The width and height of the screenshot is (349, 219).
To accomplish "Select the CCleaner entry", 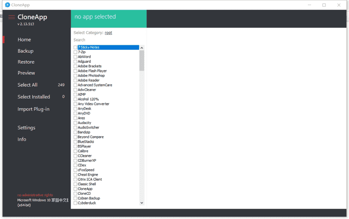I will [85, 156].
